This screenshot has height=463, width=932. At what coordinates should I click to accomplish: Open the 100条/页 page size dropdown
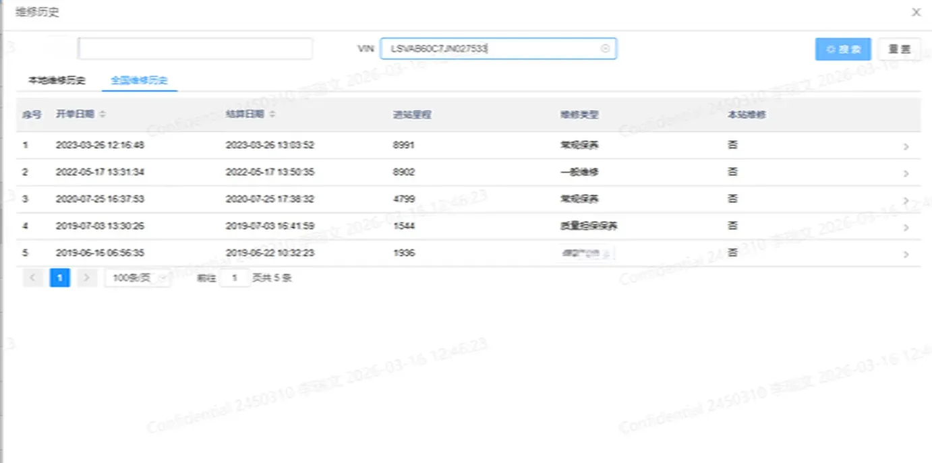(x=138, y=277)
